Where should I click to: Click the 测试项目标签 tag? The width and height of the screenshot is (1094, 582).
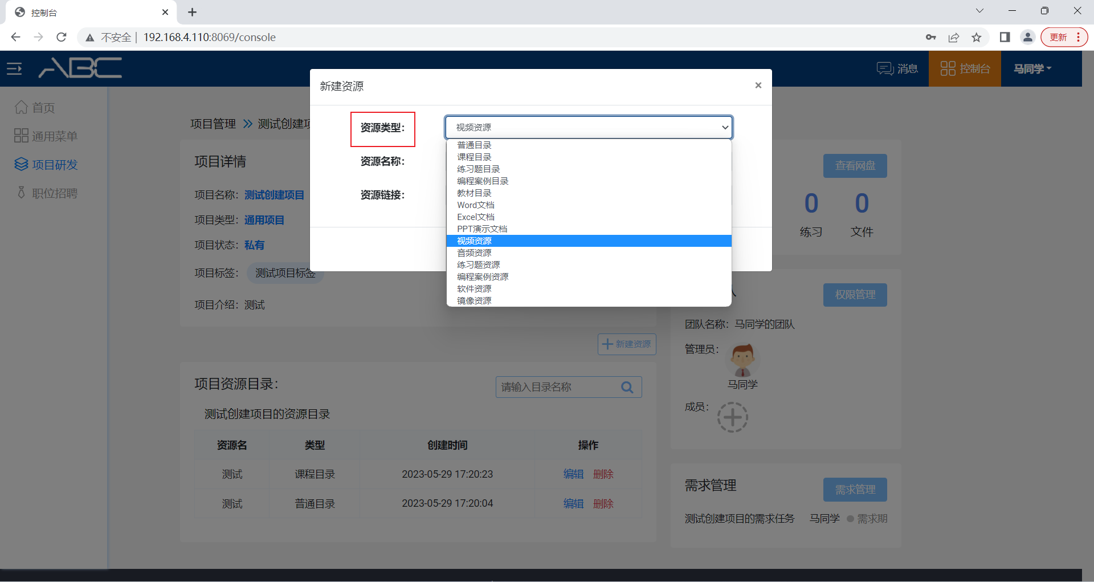(x=285, y=273)
